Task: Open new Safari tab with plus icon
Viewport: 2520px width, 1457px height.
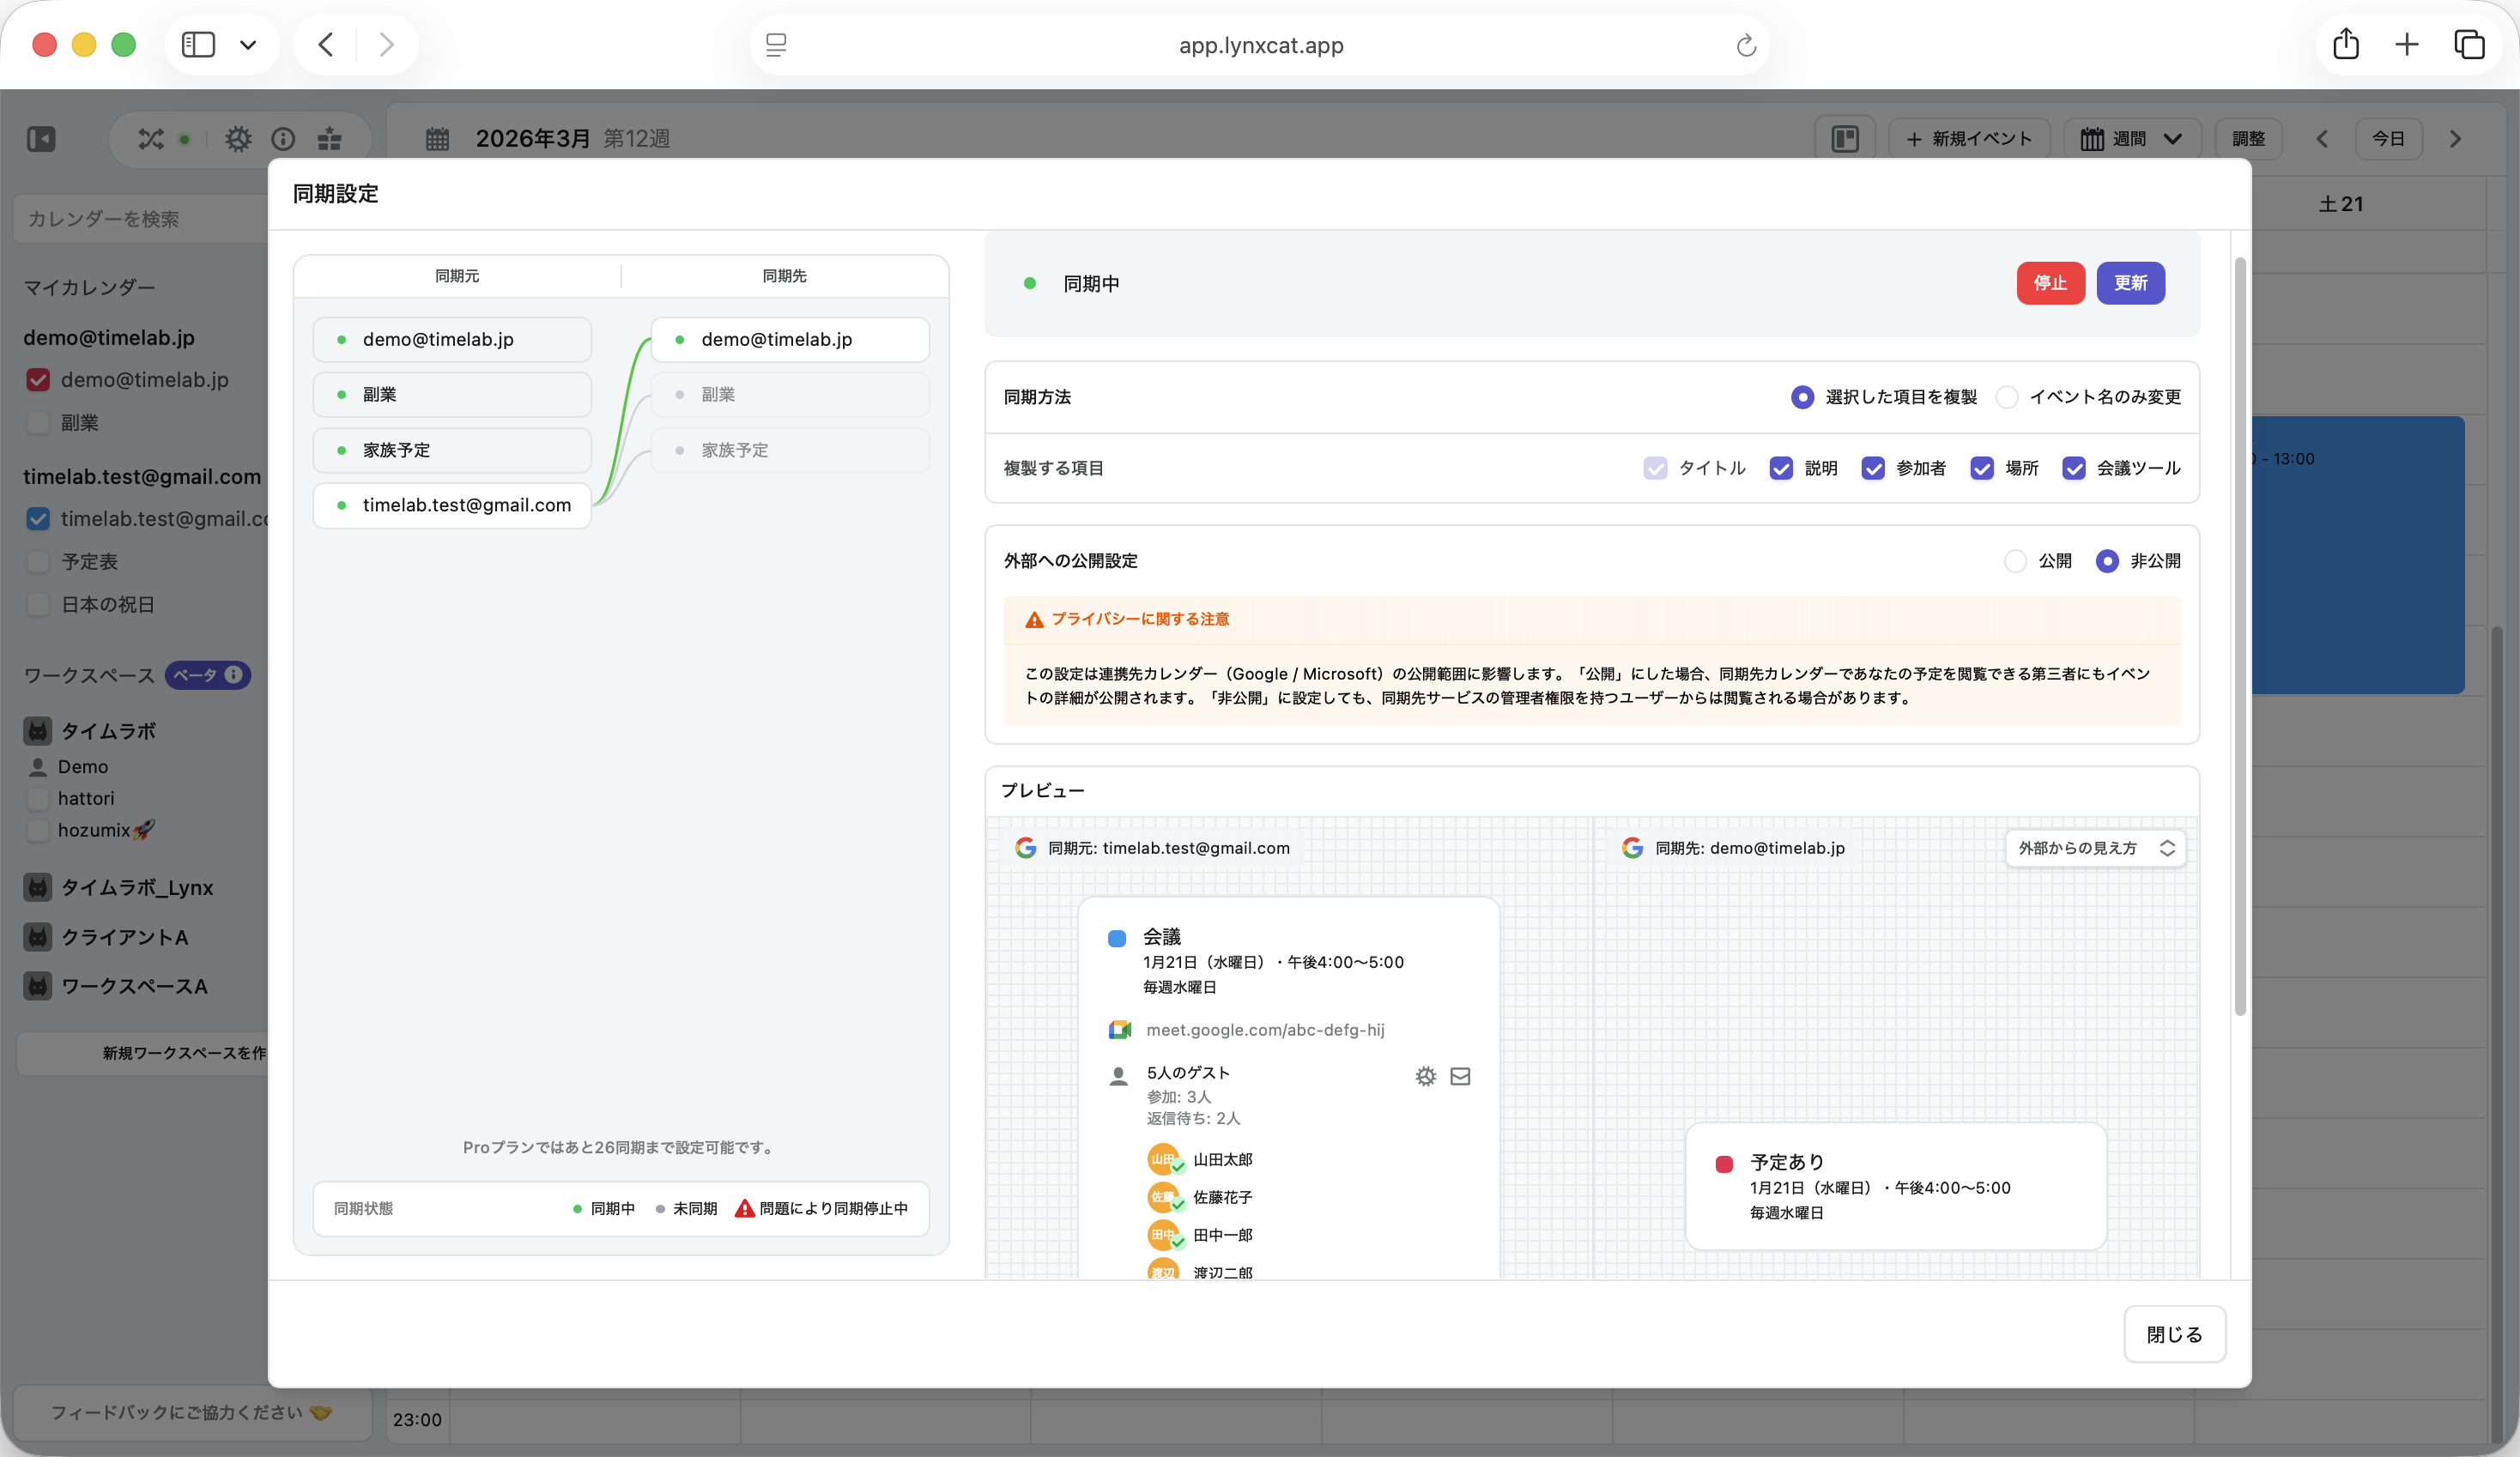Action: click(x=2407, y=45)
